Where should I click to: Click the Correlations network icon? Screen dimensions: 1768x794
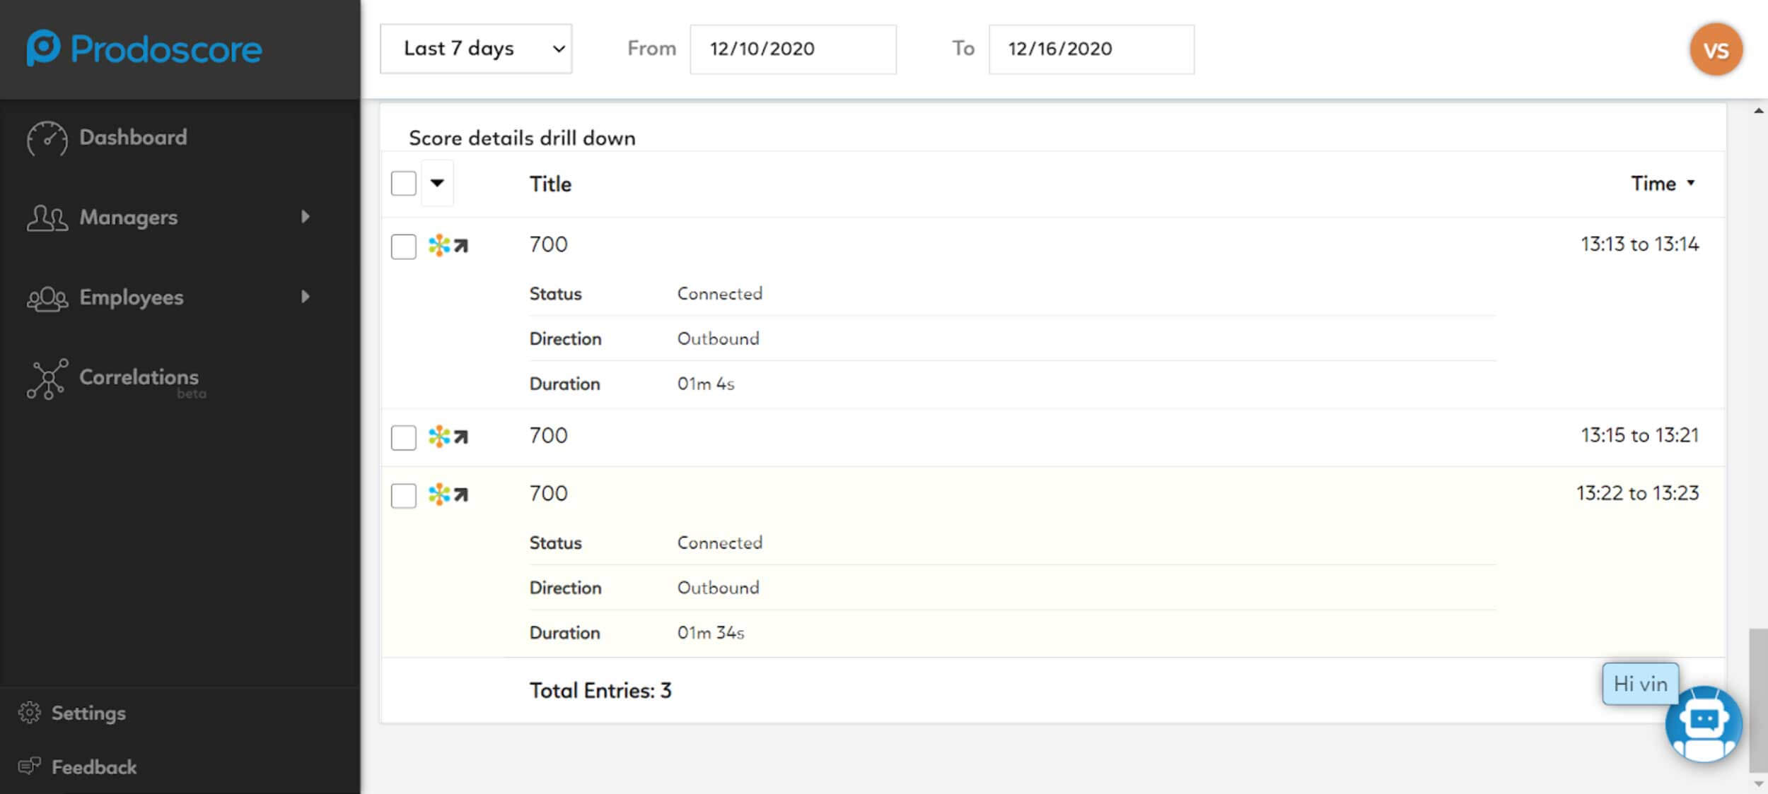pyautogui.click(x=47, y=379)
